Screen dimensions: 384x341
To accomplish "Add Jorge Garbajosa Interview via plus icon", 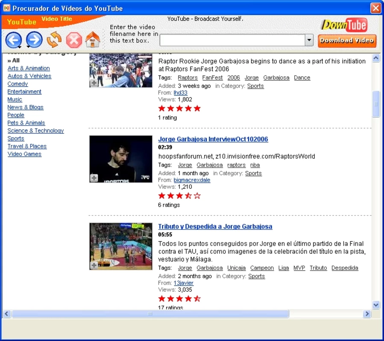I will pos(94,178).
